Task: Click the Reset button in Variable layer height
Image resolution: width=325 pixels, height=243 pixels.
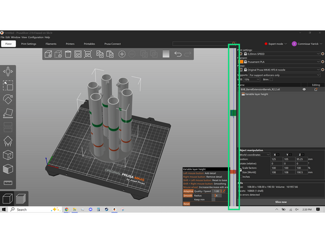Action: point(187,204)
